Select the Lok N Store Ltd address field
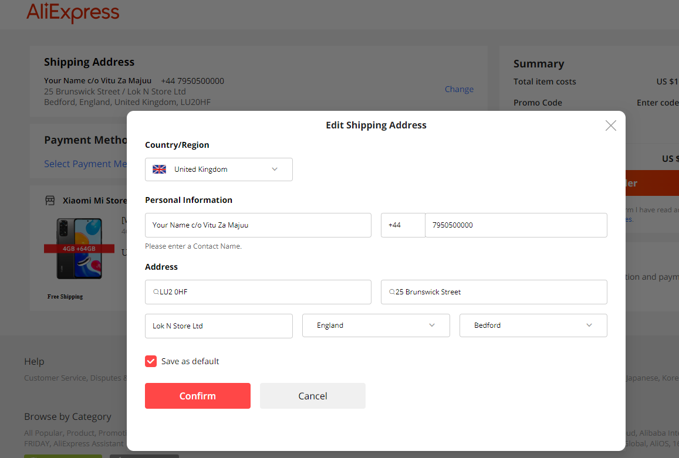The width and height of the screenshot is (679, 458). point(218,325)
